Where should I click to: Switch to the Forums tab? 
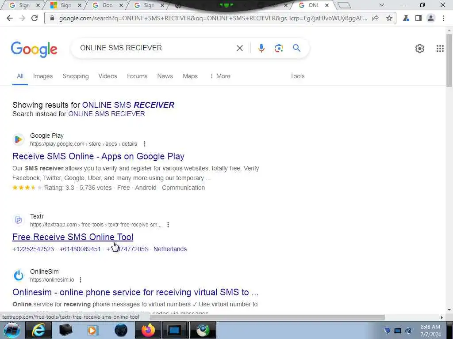point(137,76)
